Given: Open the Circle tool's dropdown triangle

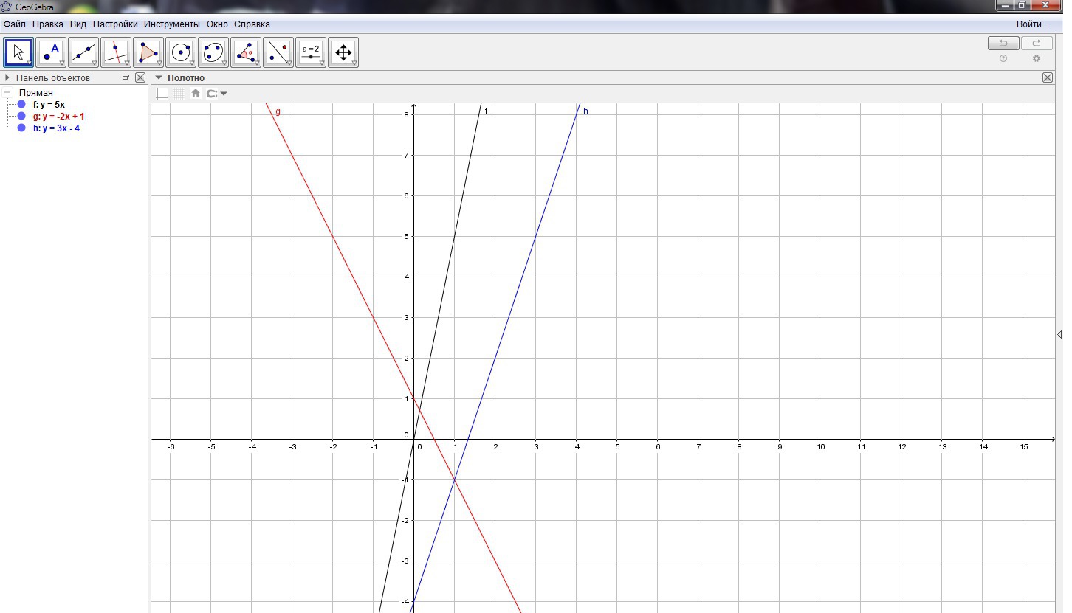Looking at the screenshot, I should pos(191,63).
